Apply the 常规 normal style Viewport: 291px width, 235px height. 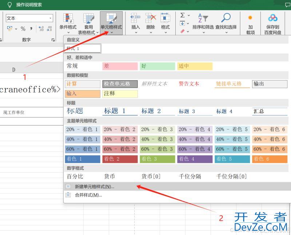coord(83,66)
